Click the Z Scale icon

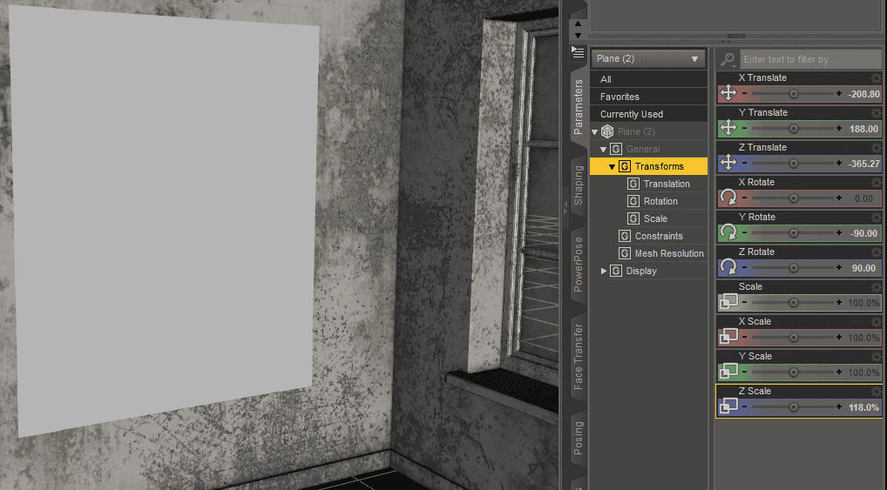[728, 406]
